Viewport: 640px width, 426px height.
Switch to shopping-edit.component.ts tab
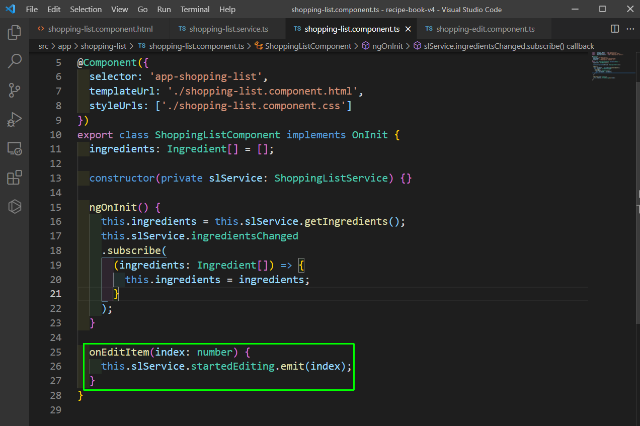485,29
